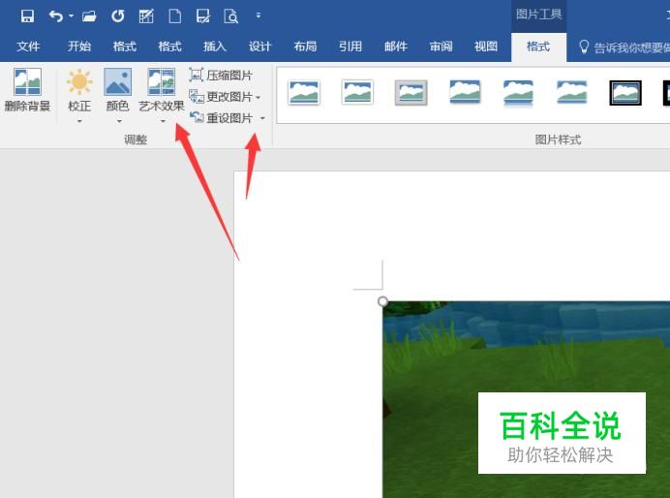Viewport: 670px width, 498px height.
Task: Click the New blank document icon
Action: tap(175, 16)
